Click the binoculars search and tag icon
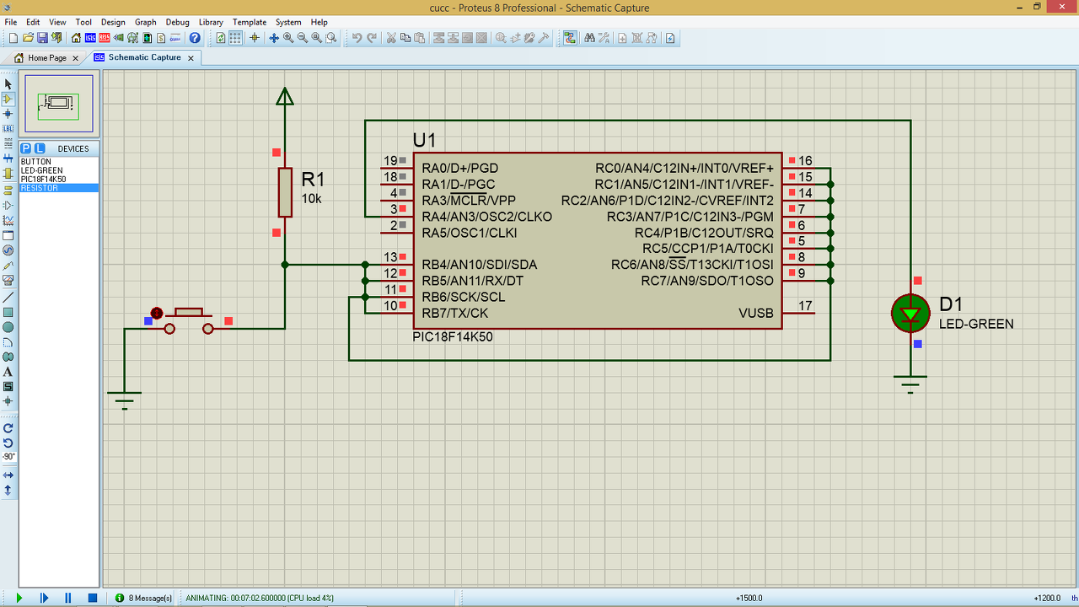Viewport: 1079px width, 607px height. point(589,38)
